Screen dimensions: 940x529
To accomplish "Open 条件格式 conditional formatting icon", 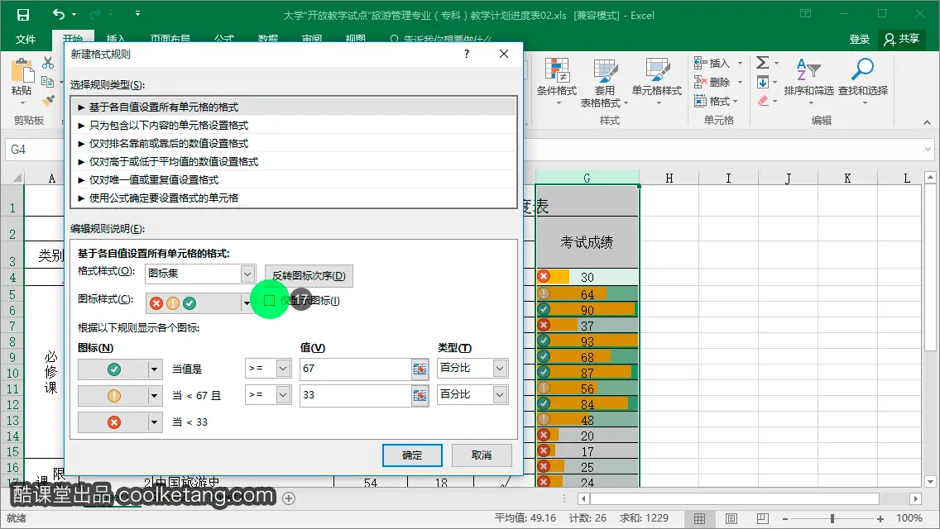I will (556, 71).
